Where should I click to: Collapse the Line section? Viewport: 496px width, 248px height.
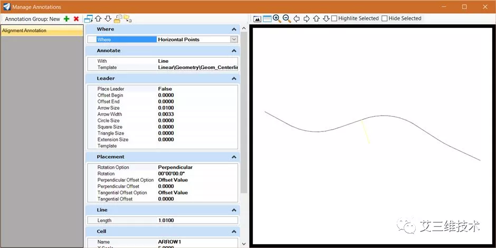[x=234, y=210]
